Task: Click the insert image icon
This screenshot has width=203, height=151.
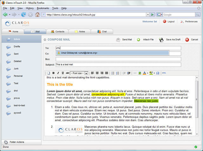Action: coord(140,73)
